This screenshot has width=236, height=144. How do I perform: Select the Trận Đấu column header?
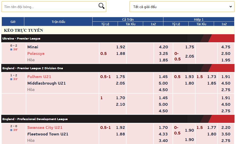(58, 22)
